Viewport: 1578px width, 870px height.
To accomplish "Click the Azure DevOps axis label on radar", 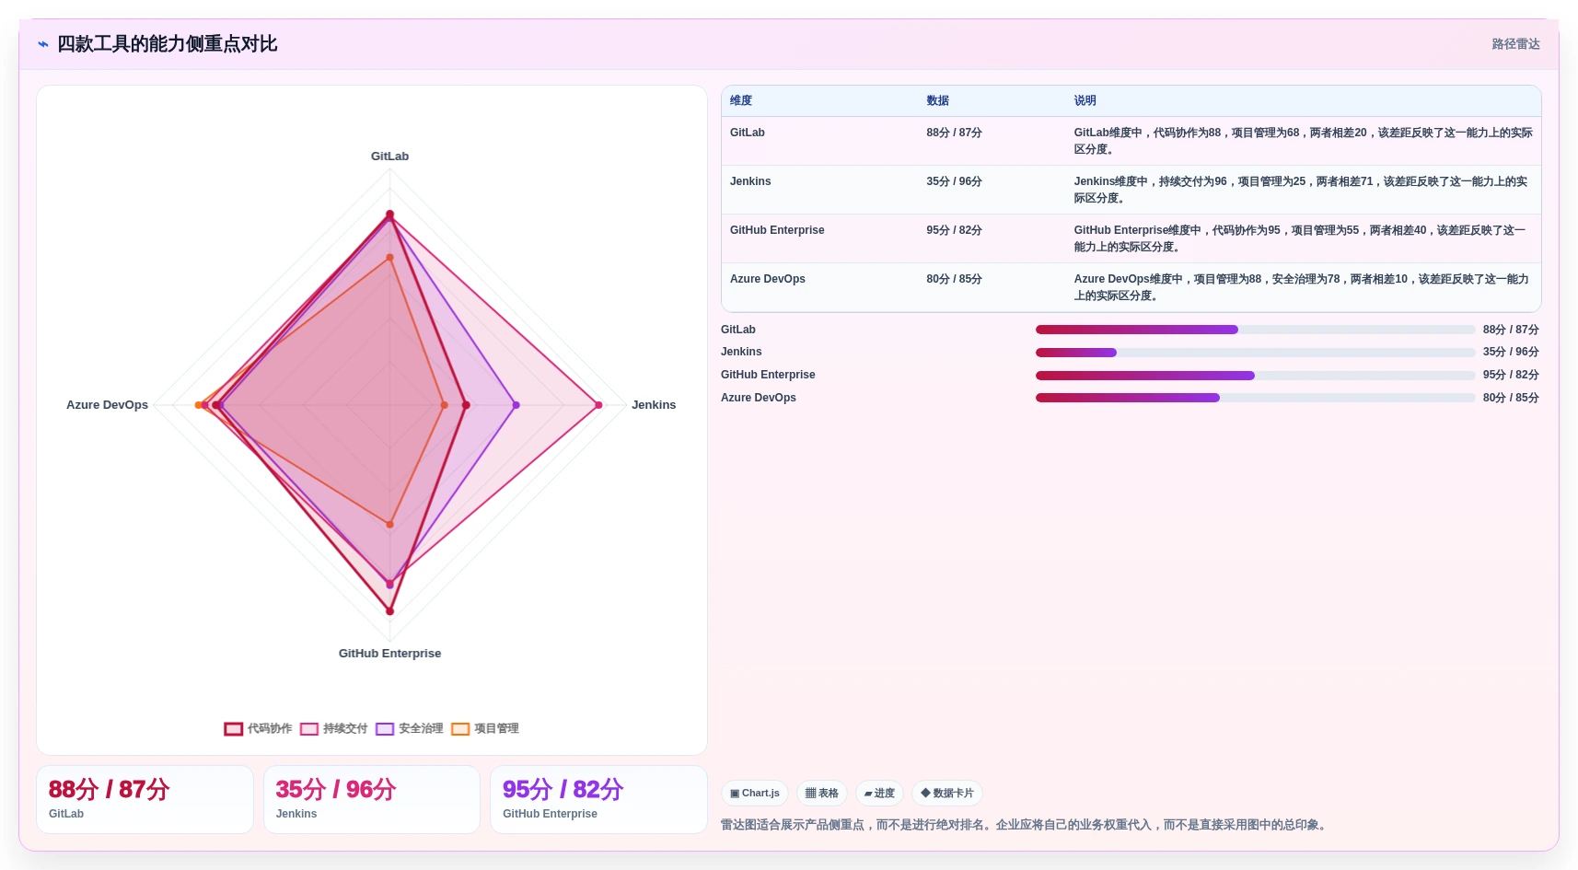I will [x=107, y=405].
